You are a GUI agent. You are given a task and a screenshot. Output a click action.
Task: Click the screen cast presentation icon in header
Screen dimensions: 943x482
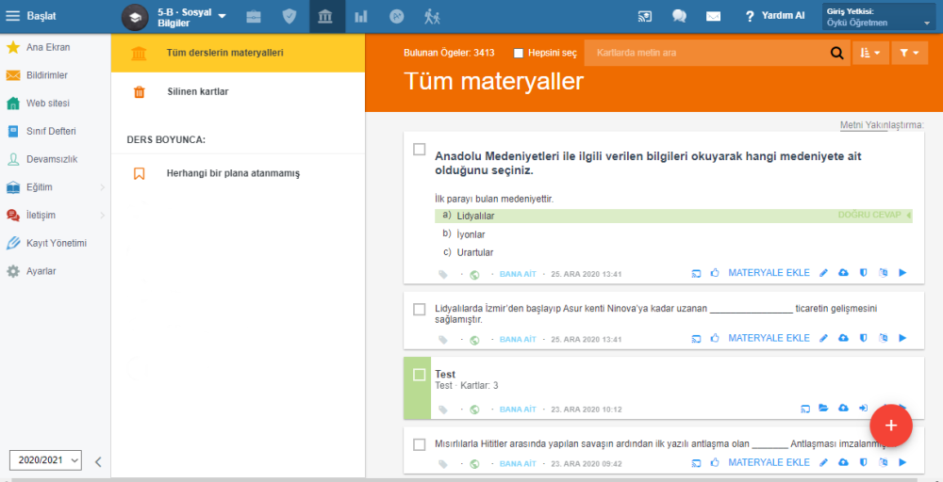645,17
